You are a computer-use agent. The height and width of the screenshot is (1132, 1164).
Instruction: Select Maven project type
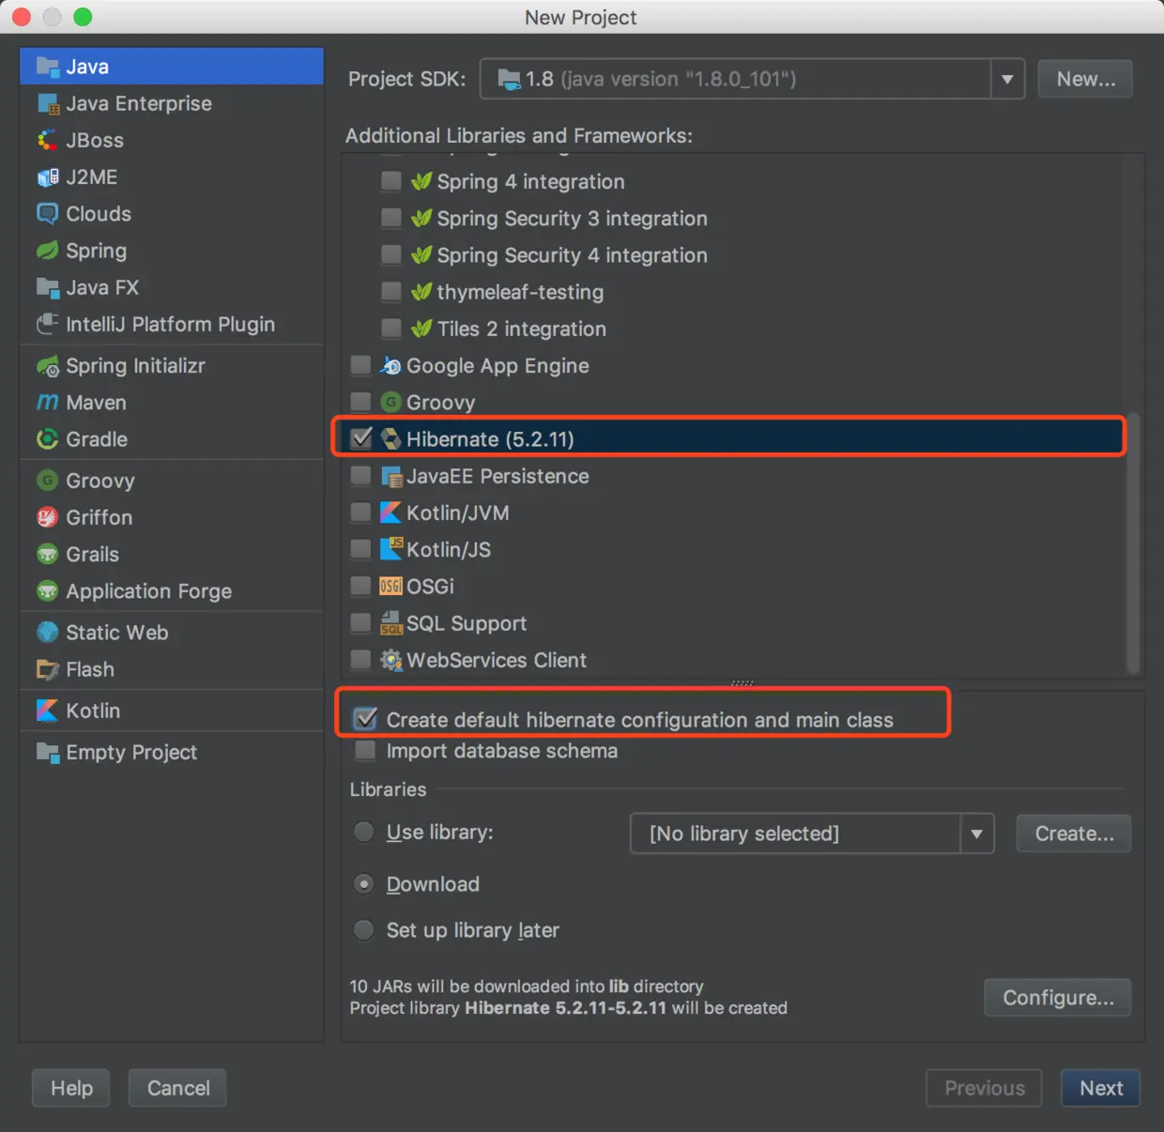[172, 402]
